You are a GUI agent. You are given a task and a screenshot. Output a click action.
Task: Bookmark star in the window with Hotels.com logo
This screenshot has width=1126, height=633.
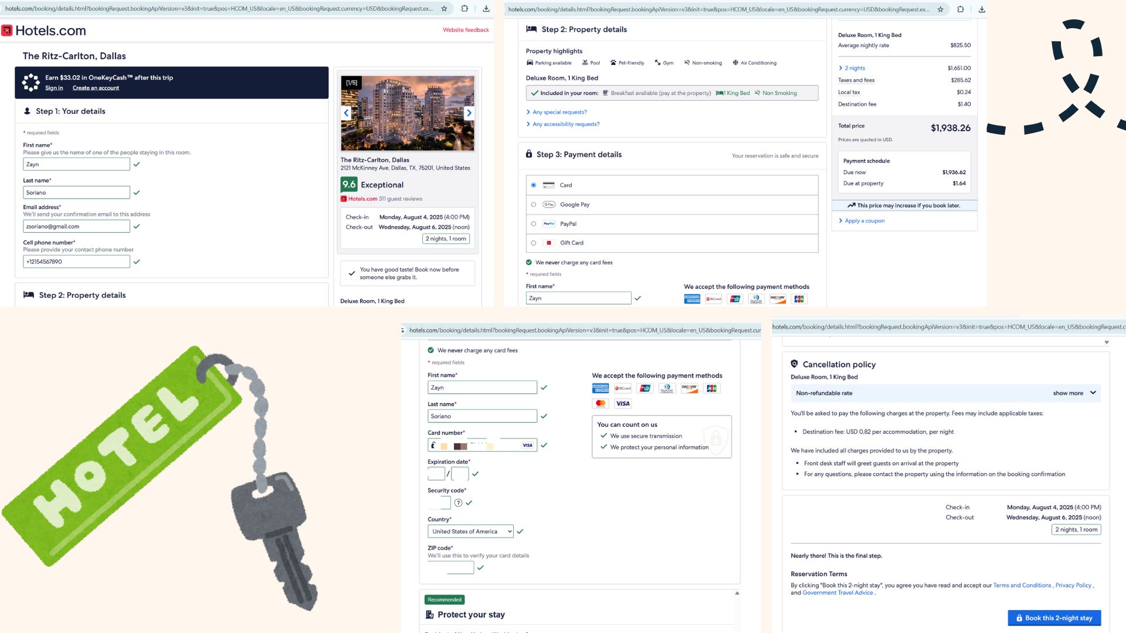click(444, 9)
